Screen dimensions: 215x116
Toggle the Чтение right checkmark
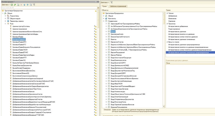click(167, 13)
